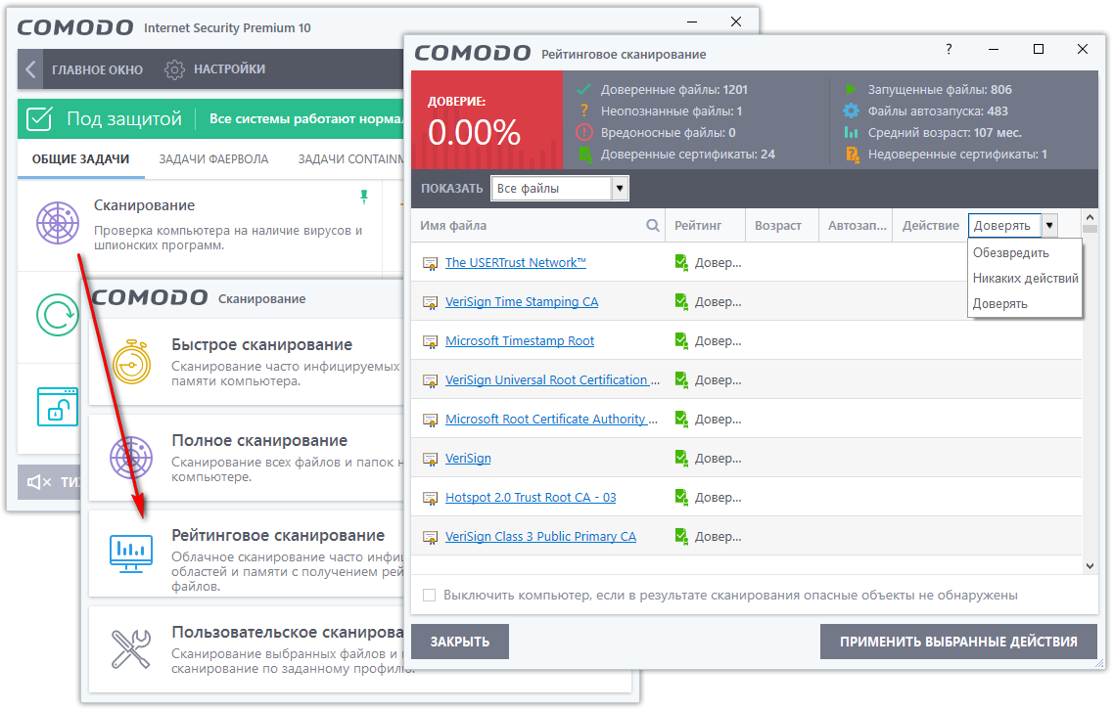
Task: Click the play icon beside Запущенные файлы
Action: pyautogui.click(x=851, y=89)
